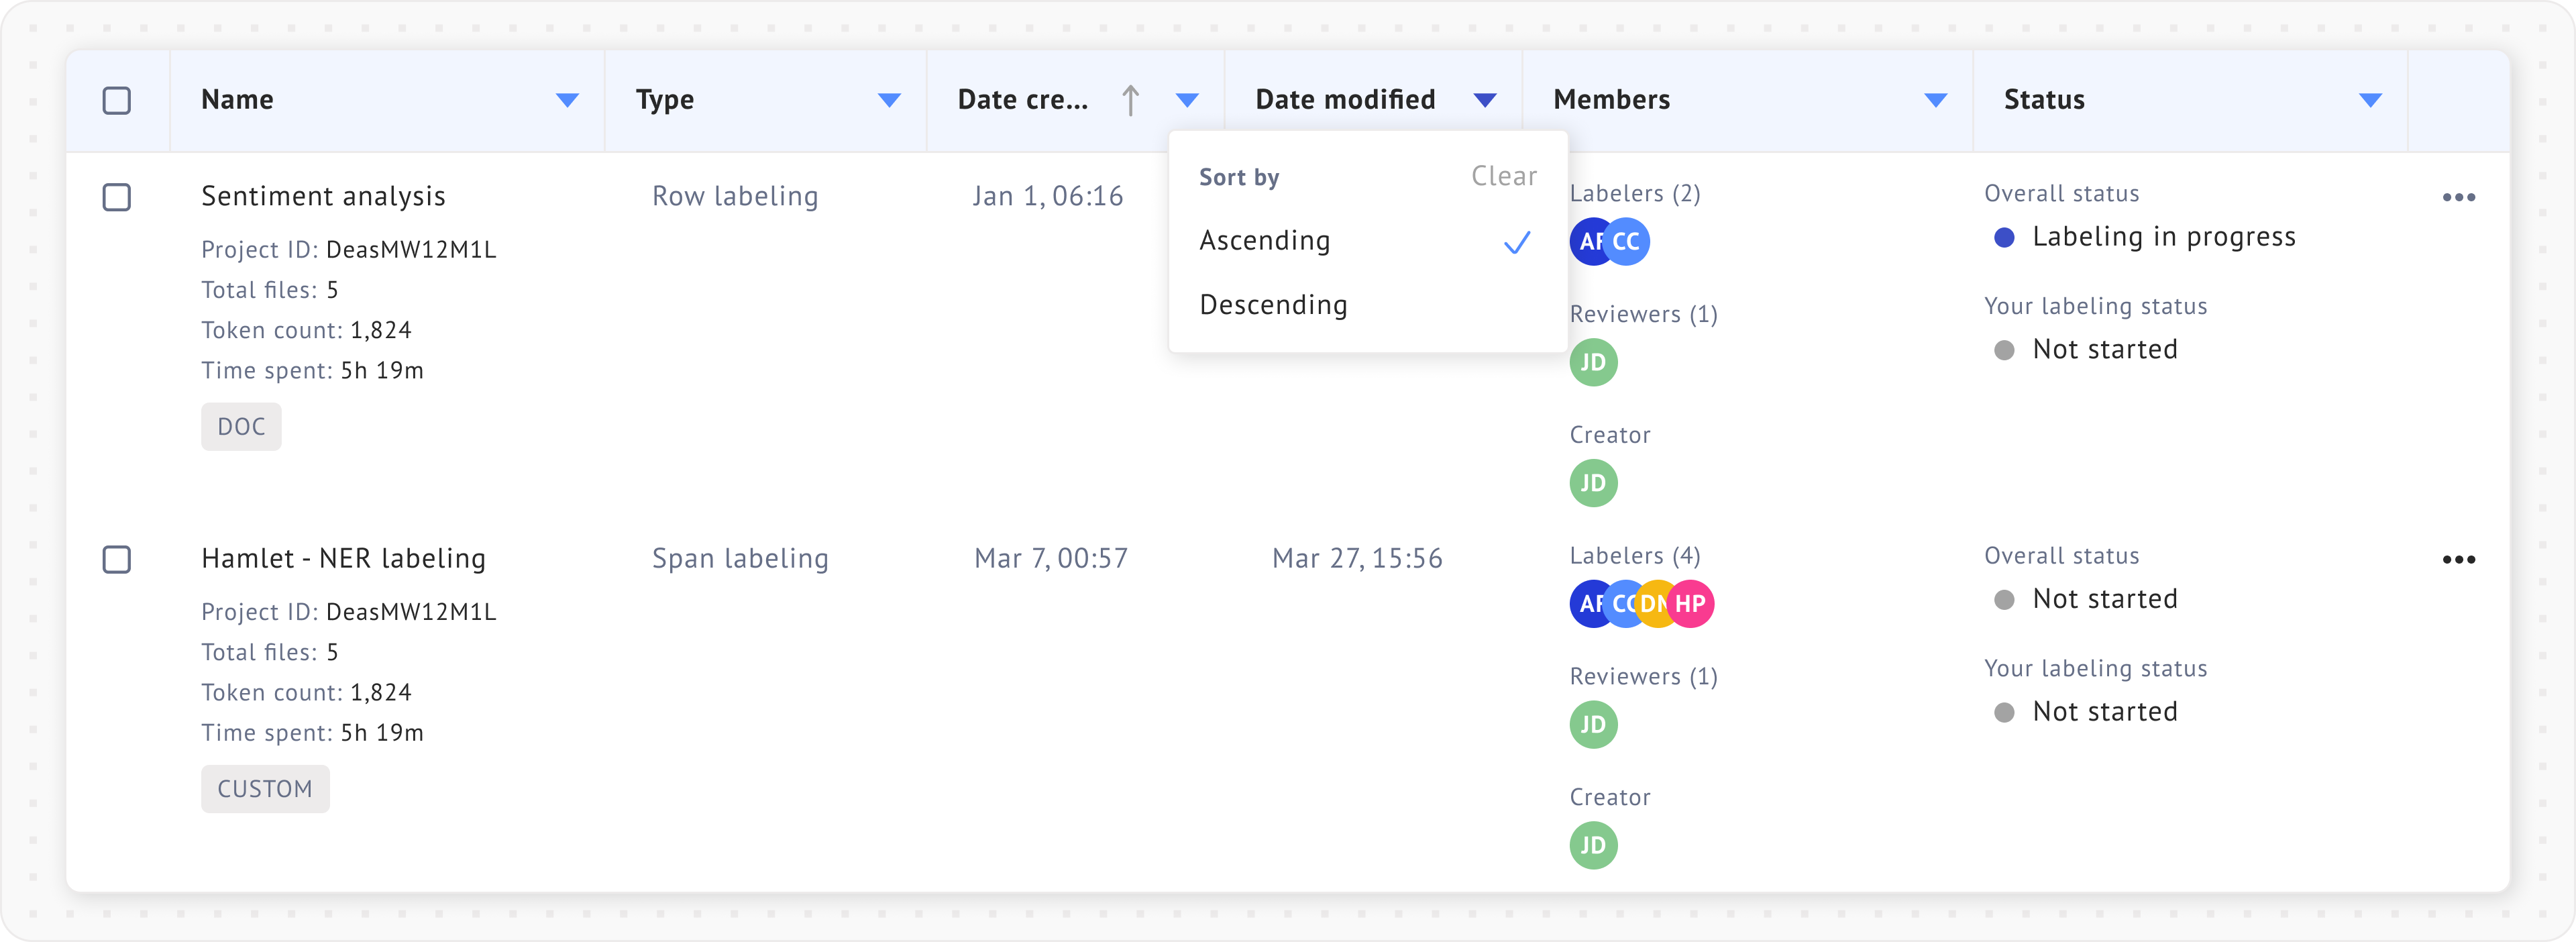Select Ascending sort option
Image resolution: width=2576 pixels, height=942 pixels.
tap(1265, 241)
